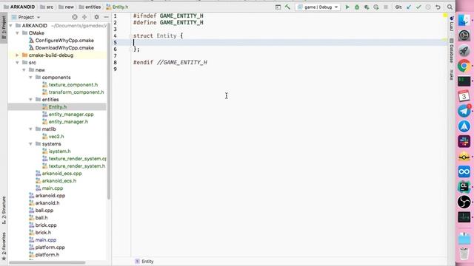This screenshot has width=474, height=266.
Task: Click Entity.h in the navigation bar
Action: click(x=117, y=7)
